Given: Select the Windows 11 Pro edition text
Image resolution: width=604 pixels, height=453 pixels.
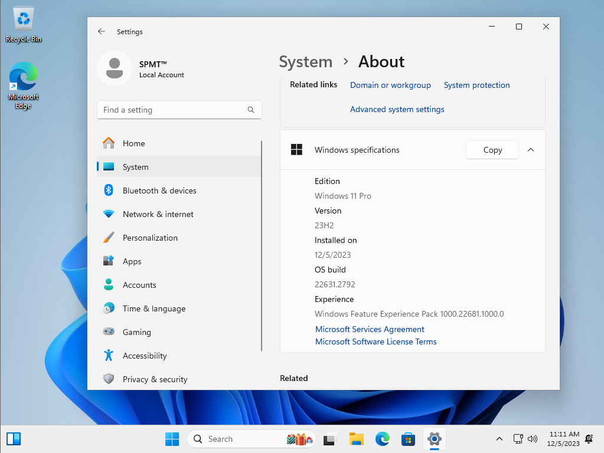Looking at the screenshot, I should 343,196.
